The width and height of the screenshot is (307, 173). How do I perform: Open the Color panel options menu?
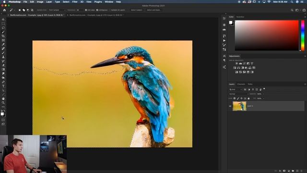click(x=305, y=17)
